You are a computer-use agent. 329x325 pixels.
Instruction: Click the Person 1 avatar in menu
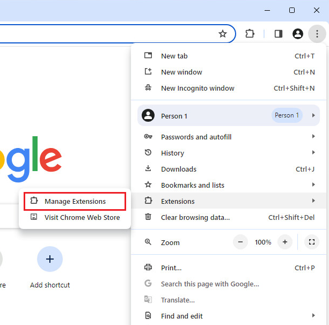[148, 115]
